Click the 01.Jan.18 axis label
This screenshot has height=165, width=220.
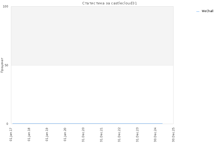coord(29,134)
